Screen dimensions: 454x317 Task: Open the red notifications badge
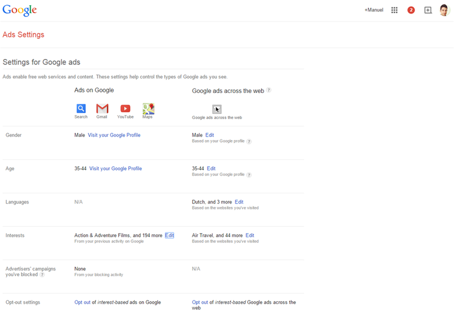(x=411, y=10)
